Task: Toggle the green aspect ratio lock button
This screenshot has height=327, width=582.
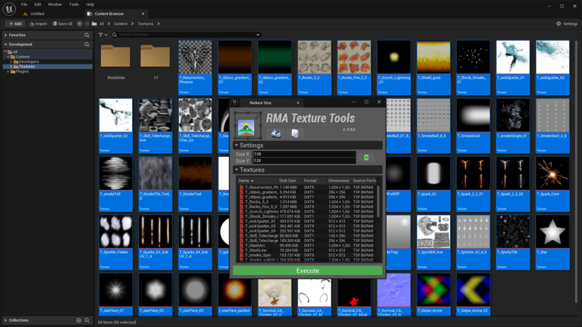Action: (x=367, y=157)
